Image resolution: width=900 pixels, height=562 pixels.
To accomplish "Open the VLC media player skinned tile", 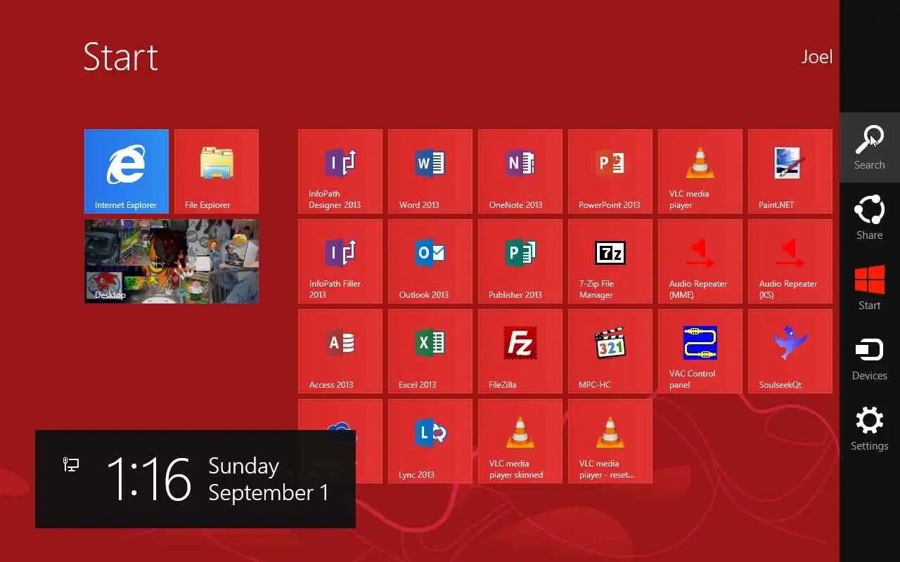I will click(x=520, y=441).
